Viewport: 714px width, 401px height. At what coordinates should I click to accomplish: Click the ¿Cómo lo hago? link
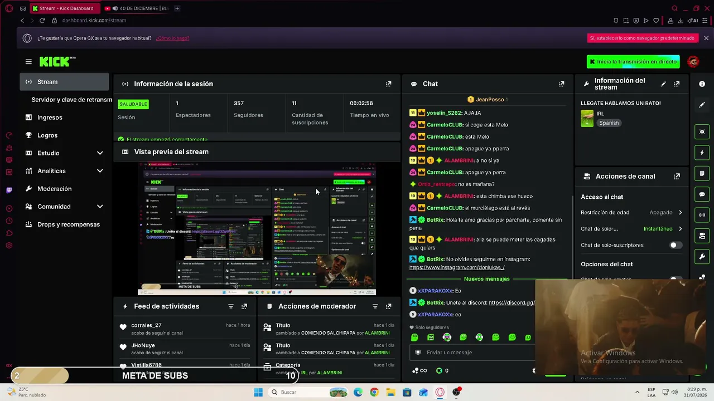click(172, 38)
